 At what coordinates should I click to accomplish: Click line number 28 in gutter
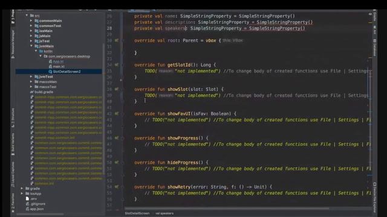click(109, 28)
